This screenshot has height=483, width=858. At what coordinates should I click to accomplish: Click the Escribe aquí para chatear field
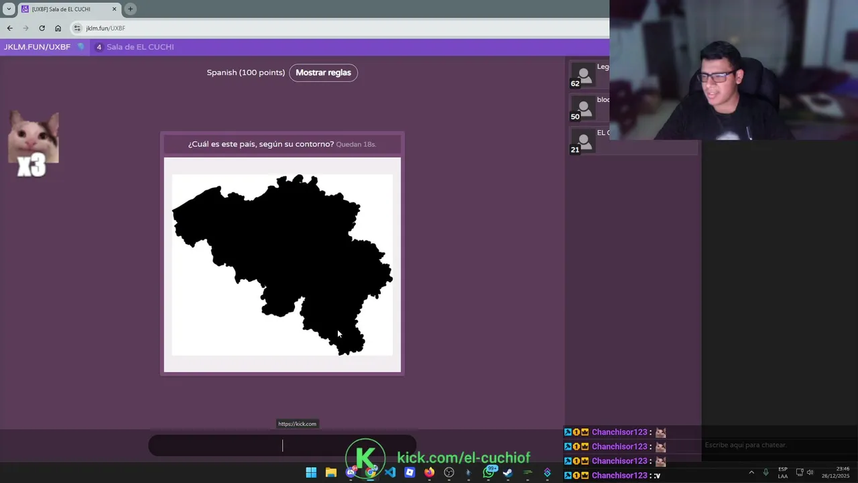coord(745,445)
